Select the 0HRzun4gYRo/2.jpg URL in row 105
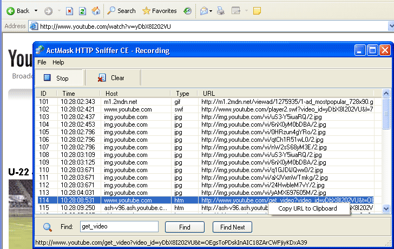The width and height of the screenshot is (394, 249). pos(264,132)
